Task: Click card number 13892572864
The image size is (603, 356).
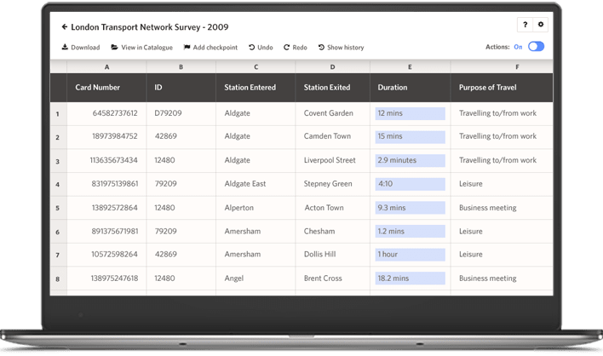Action: tap(115, 208)
